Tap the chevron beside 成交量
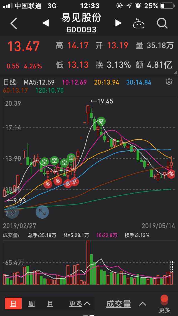Viewport: 178px width, 316px height. point(142,304)
